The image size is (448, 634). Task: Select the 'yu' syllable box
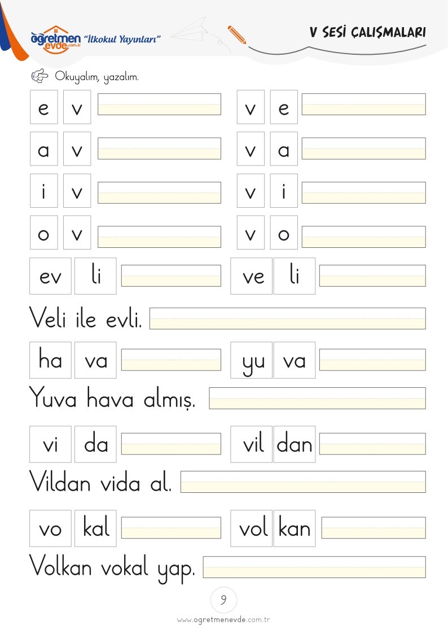pyautogui.click(x=251, y=360)
